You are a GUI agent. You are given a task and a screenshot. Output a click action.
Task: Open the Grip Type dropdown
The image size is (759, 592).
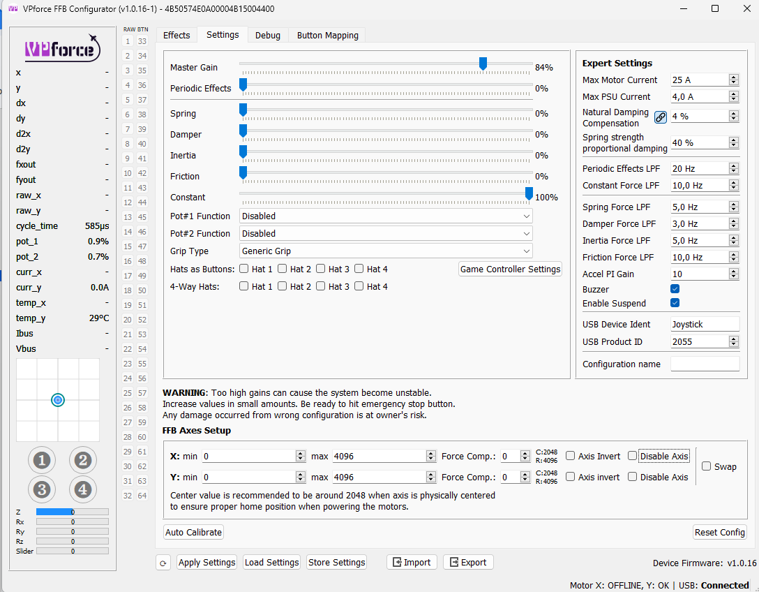[386, 251]
